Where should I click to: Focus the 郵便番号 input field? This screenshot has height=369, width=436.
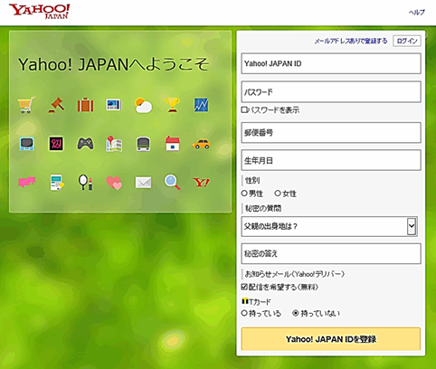click(x=331, y=133)
